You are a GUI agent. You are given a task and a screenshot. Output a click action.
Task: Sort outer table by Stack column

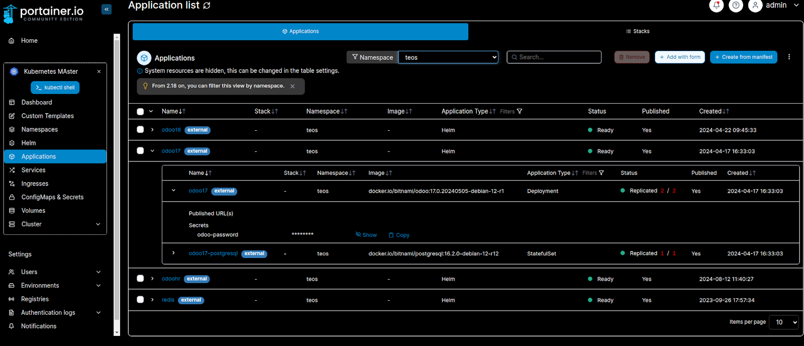click(266, 111)
